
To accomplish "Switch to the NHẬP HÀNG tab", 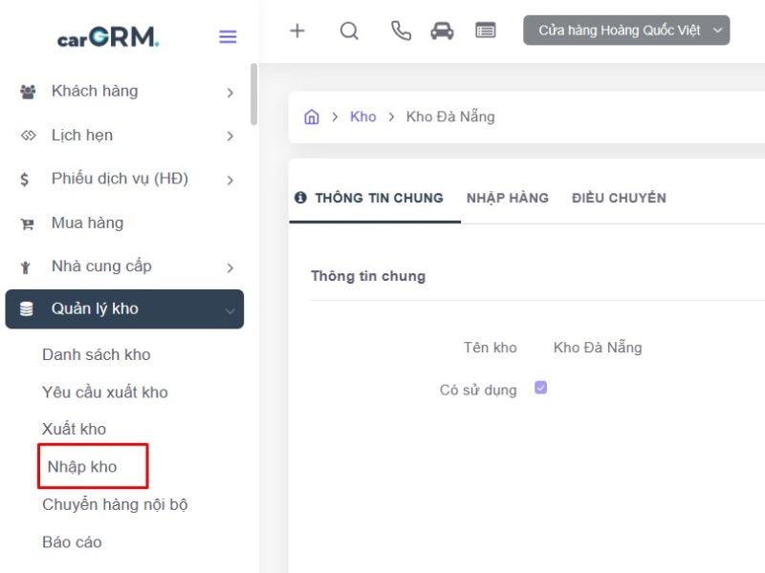I will [508, 198].
